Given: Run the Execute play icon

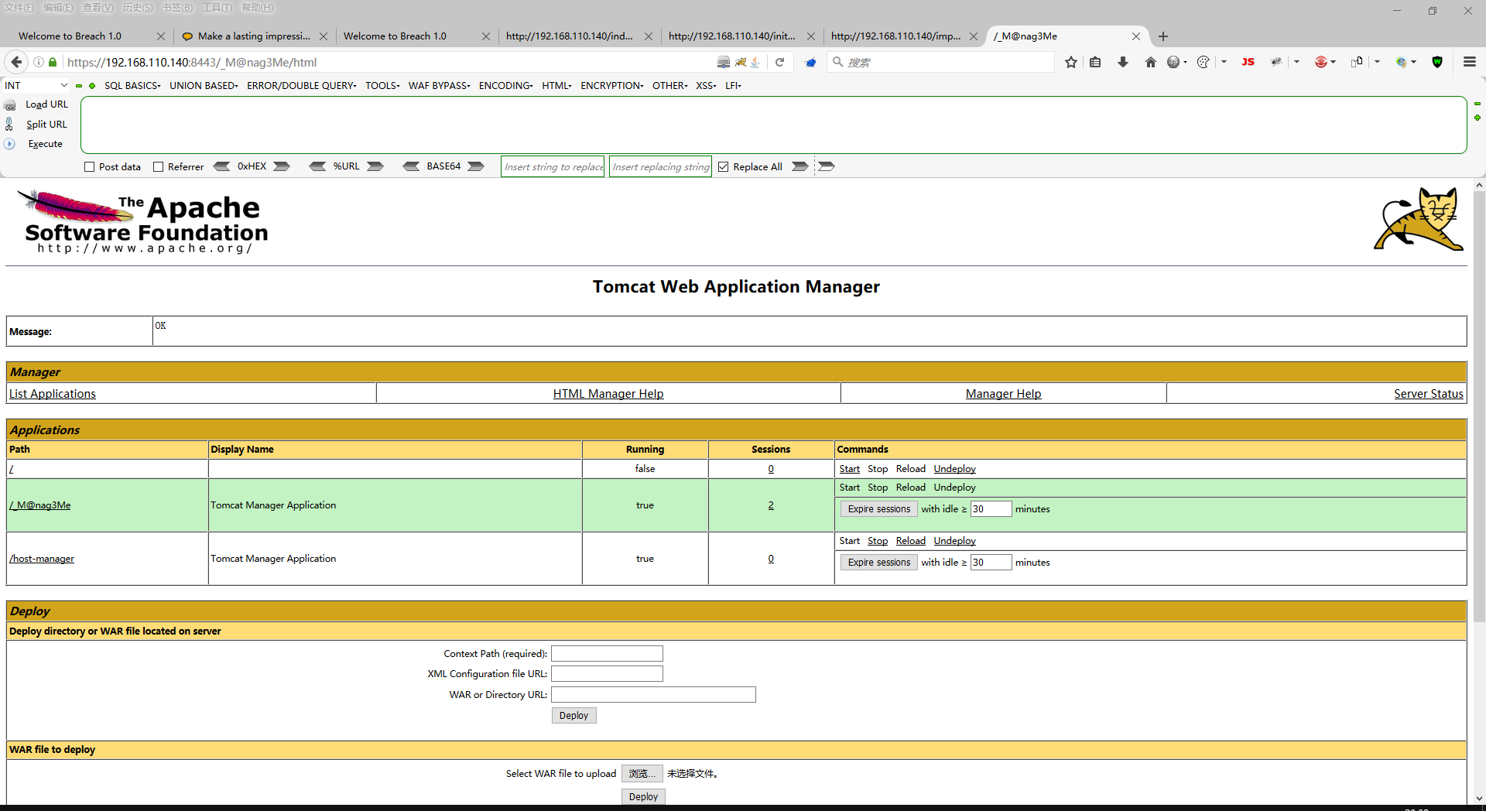Looking at the screenshot, I should click(9, 144).
